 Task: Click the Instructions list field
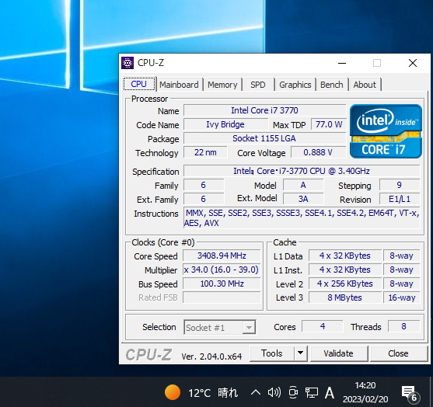pos(302,217)
